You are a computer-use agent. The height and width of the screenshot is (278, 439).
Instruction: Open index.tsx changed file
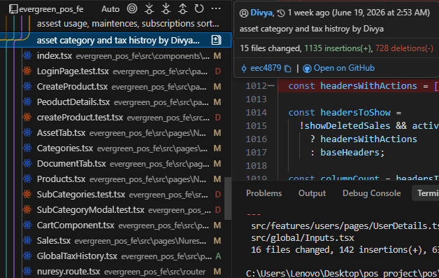(123, 56)
